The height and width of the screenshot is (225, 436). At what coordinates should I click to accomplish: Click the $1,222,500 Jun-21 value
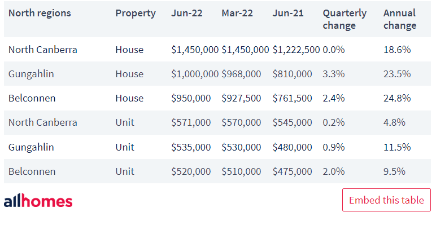click(296, 50)
